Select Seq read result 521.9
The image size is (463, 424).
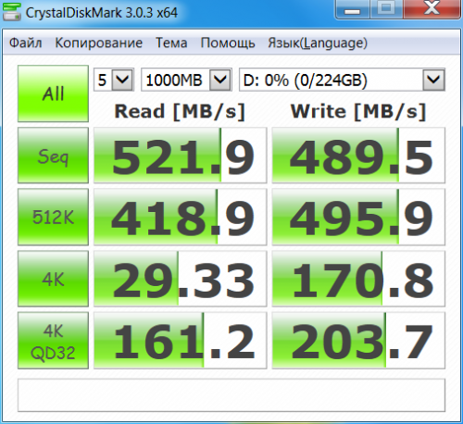pos(180,156)
